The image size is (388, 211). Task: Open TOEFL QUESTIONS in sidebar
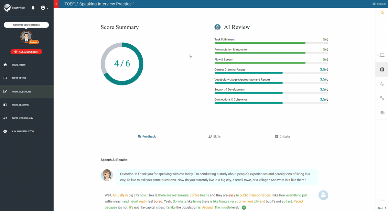point(27,92)
